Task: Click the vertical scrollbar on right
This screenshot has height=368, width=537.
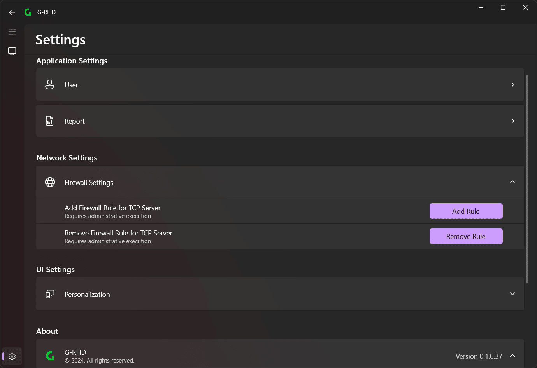Action: pyautogui.click(x=527, y=179)
